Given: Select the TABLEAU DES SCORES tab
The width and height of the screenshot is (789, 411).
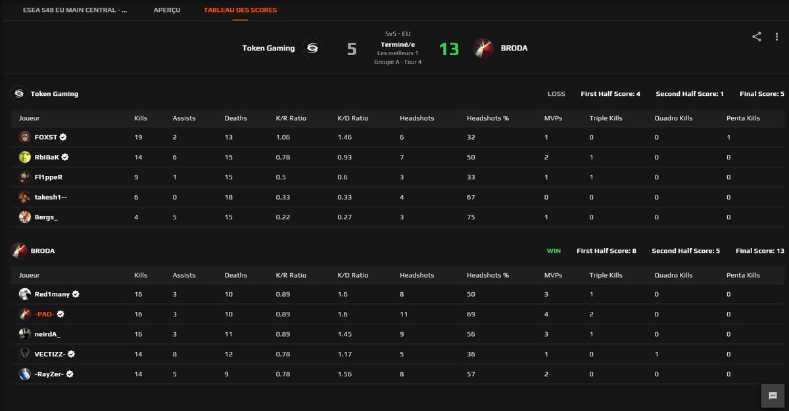Looking at the screenshot, I should coord(239,11).
